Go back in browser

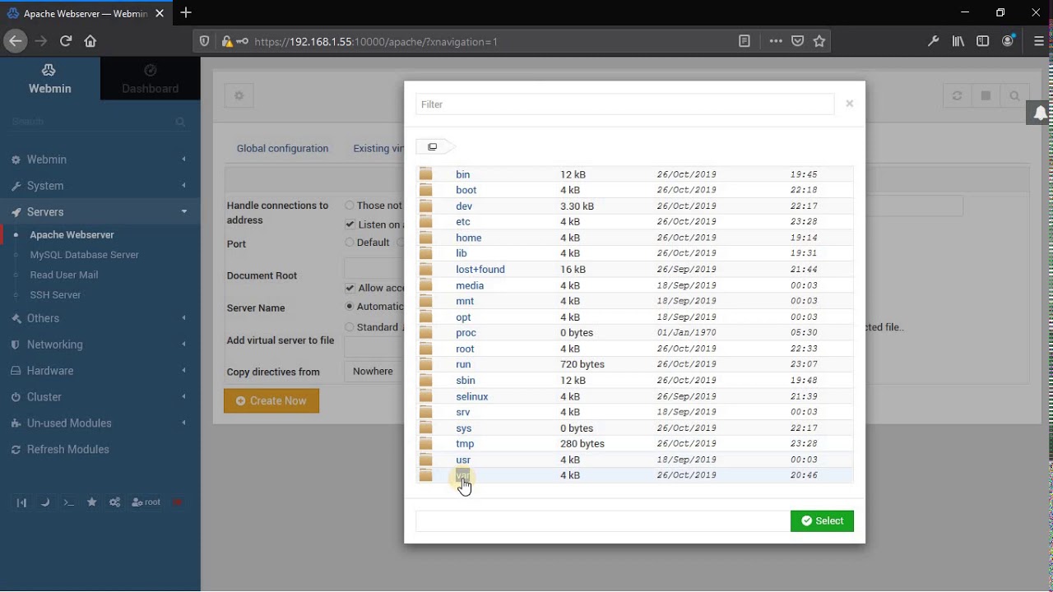tap(15, 41)
